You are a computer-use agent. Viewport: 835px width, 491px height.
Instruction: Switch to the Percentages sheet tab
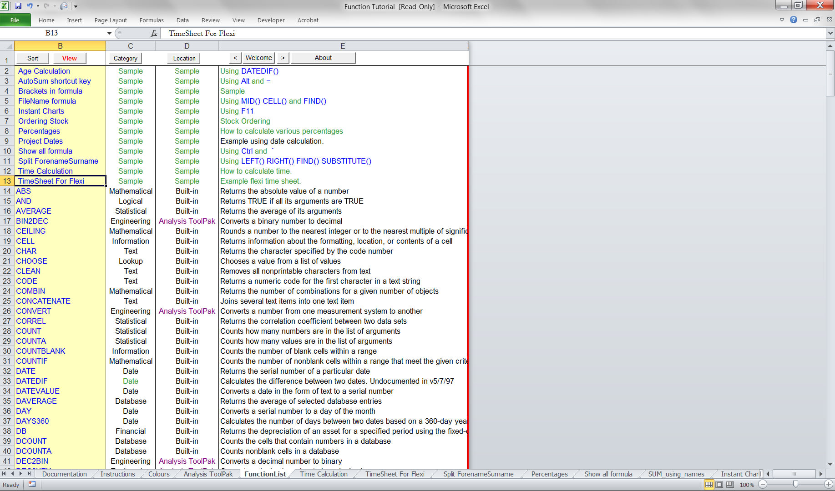(x=549, y=474)
